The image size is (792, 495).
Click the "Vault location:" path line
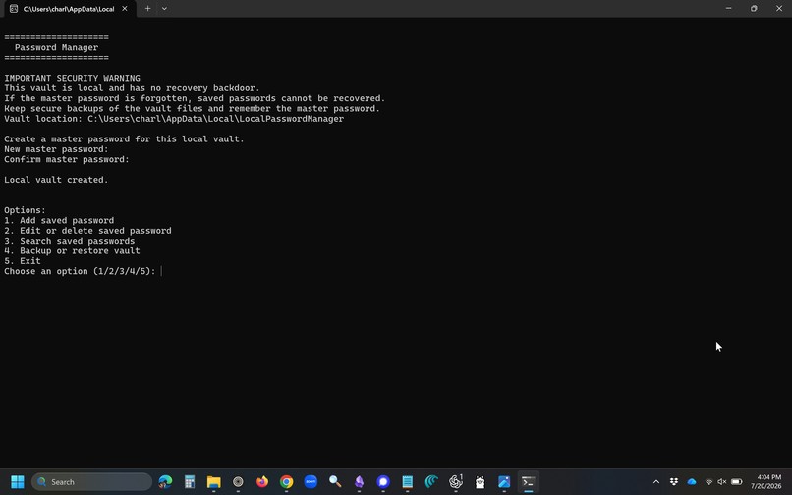[174, 119]
